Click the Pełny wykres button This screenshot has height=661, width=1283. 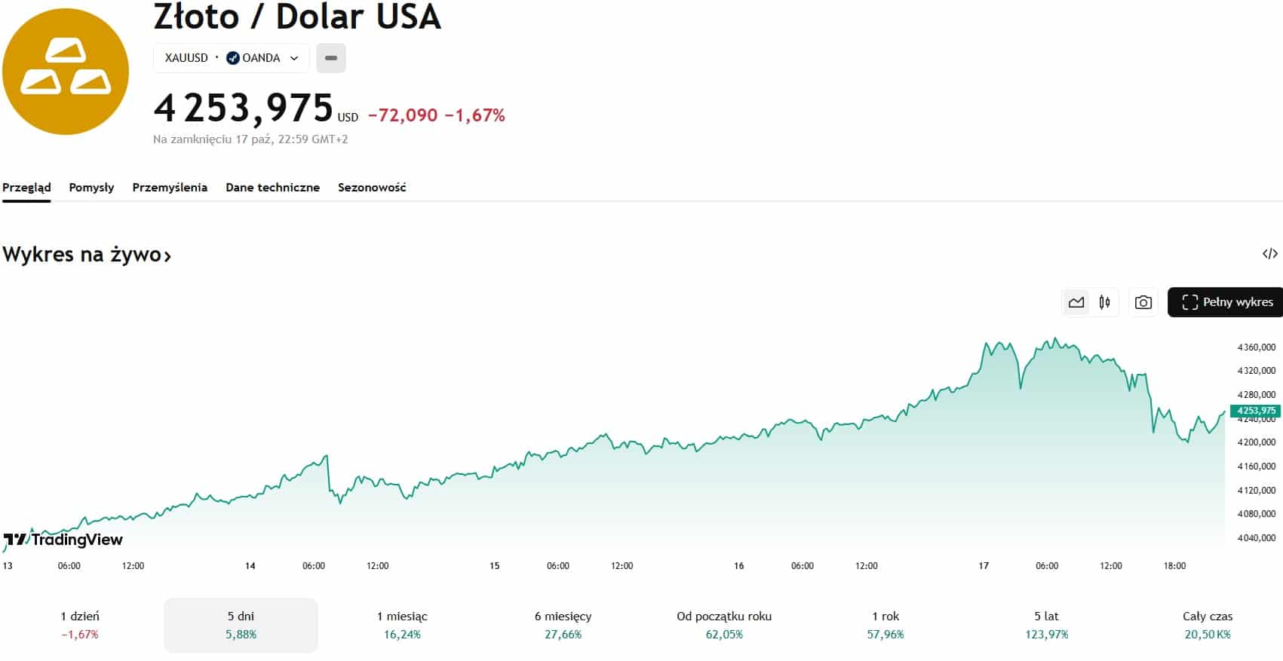(x=1226, y=302)
